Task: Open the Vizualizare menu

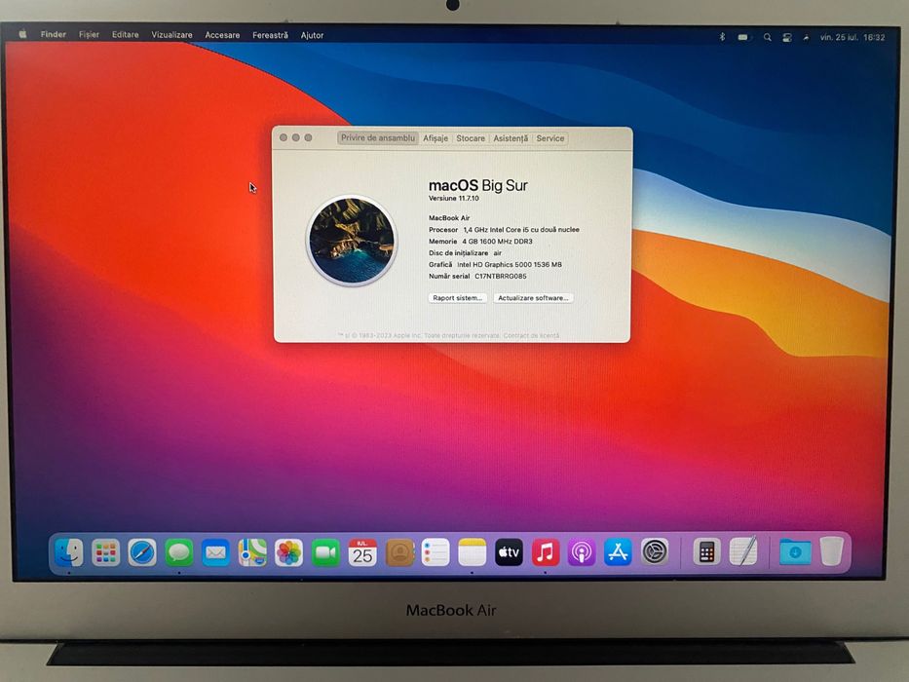Action: coord(171,35)
